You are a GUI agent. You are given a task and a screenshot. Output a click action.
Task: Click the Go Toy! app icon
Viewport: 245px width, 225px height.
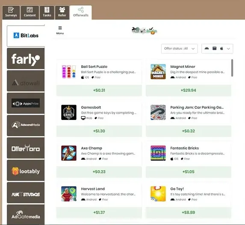point(158,194)
